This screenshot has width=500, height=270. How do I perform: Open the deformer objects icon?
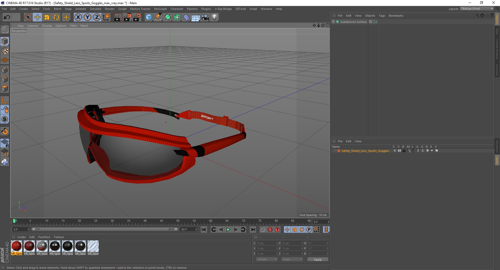(x=186, y=17)
